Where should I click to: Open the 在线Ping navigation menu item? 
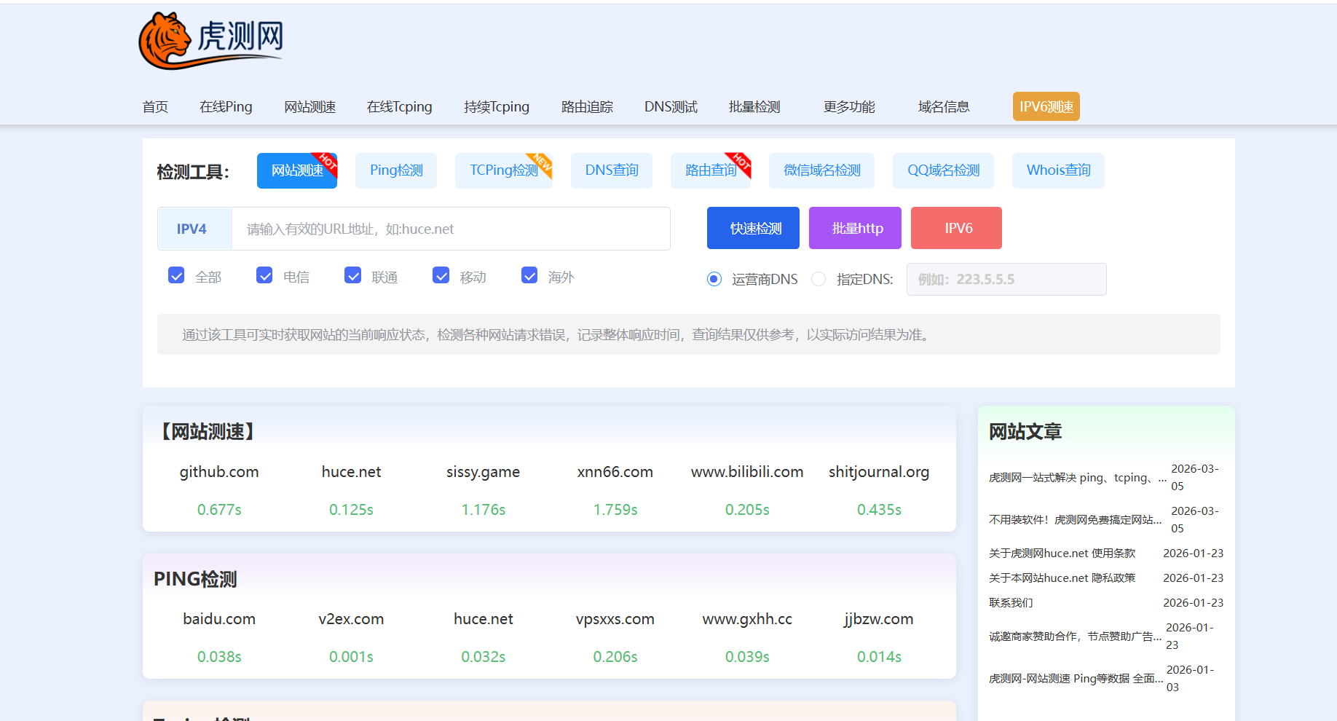coord(226,107)
